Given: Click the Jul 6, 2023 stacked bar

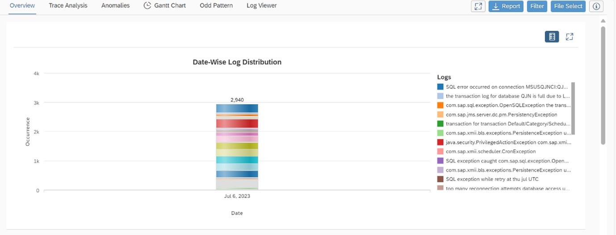Looking at the screenshot, I should pyautogui.click(x=237, y=147).
